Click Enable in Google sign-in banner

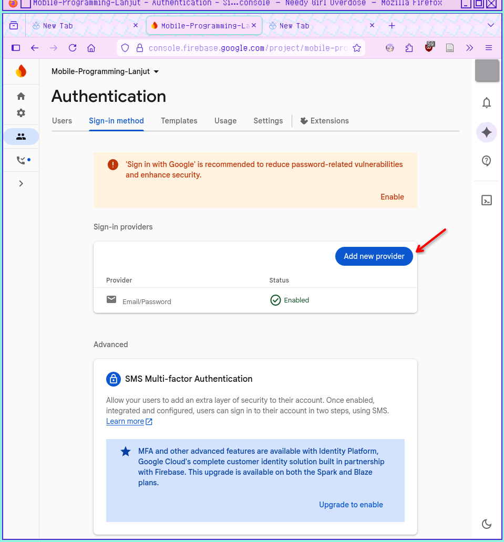392,197
